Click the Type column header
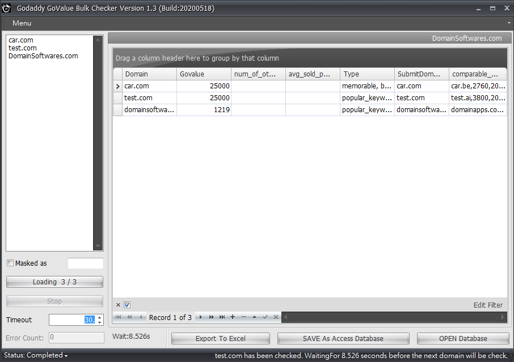 (367, 74)
